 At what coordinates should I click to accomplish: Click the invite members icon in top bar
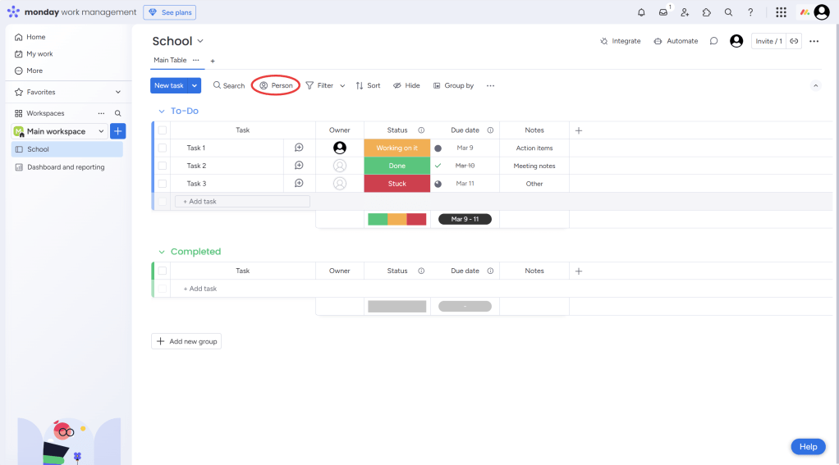(685, 12)
